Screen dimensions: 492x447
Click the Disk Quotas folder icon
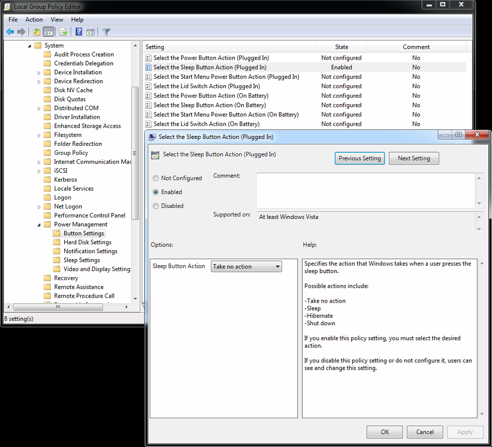pyautogui.click(x=47, y=99)
